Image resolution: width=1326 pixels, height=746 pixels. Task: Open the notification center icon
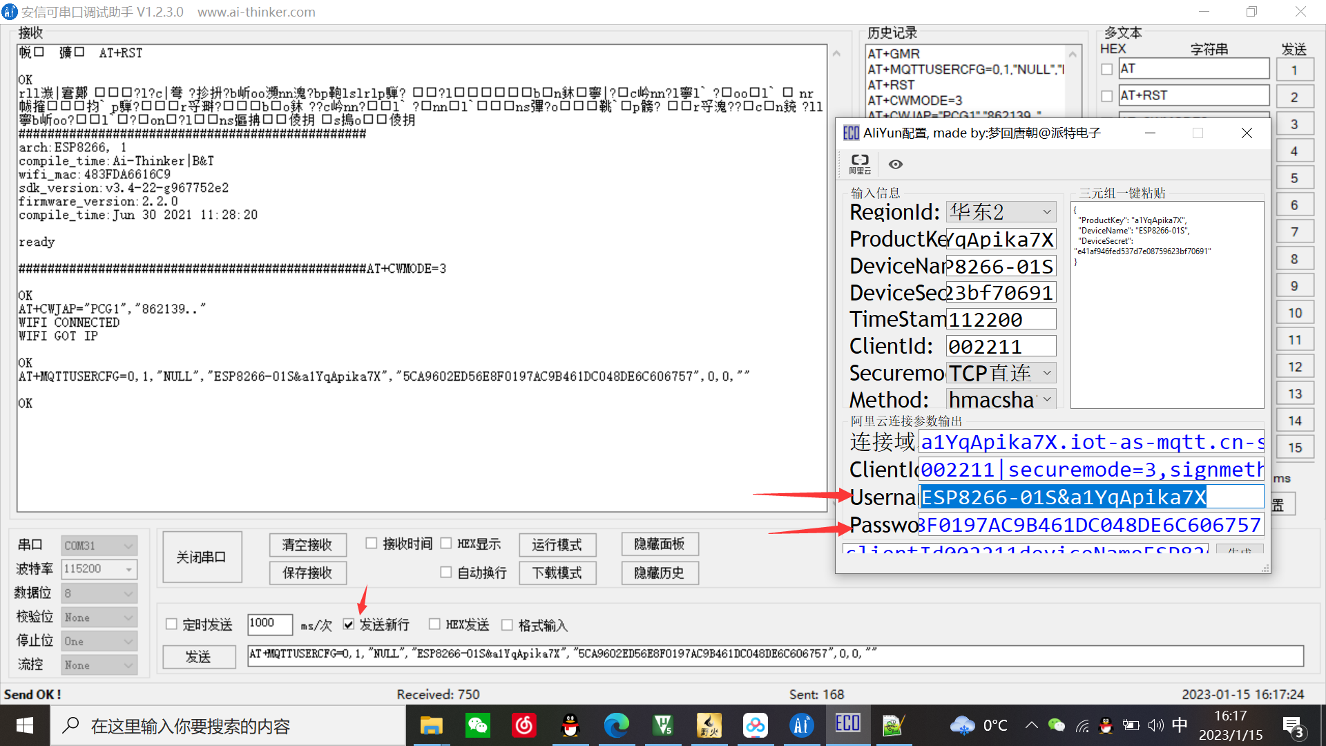[1293, 727]
